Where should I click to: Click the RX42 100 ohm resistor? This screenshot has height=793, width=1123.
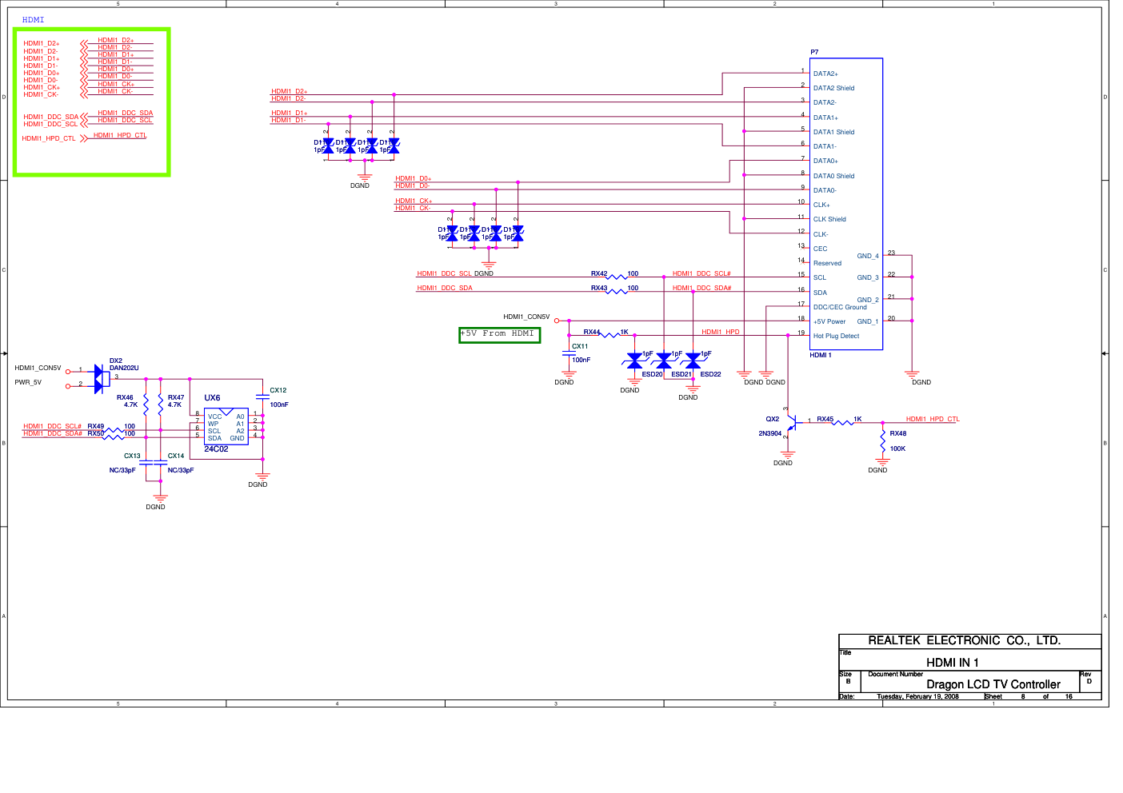click(616, 277)
